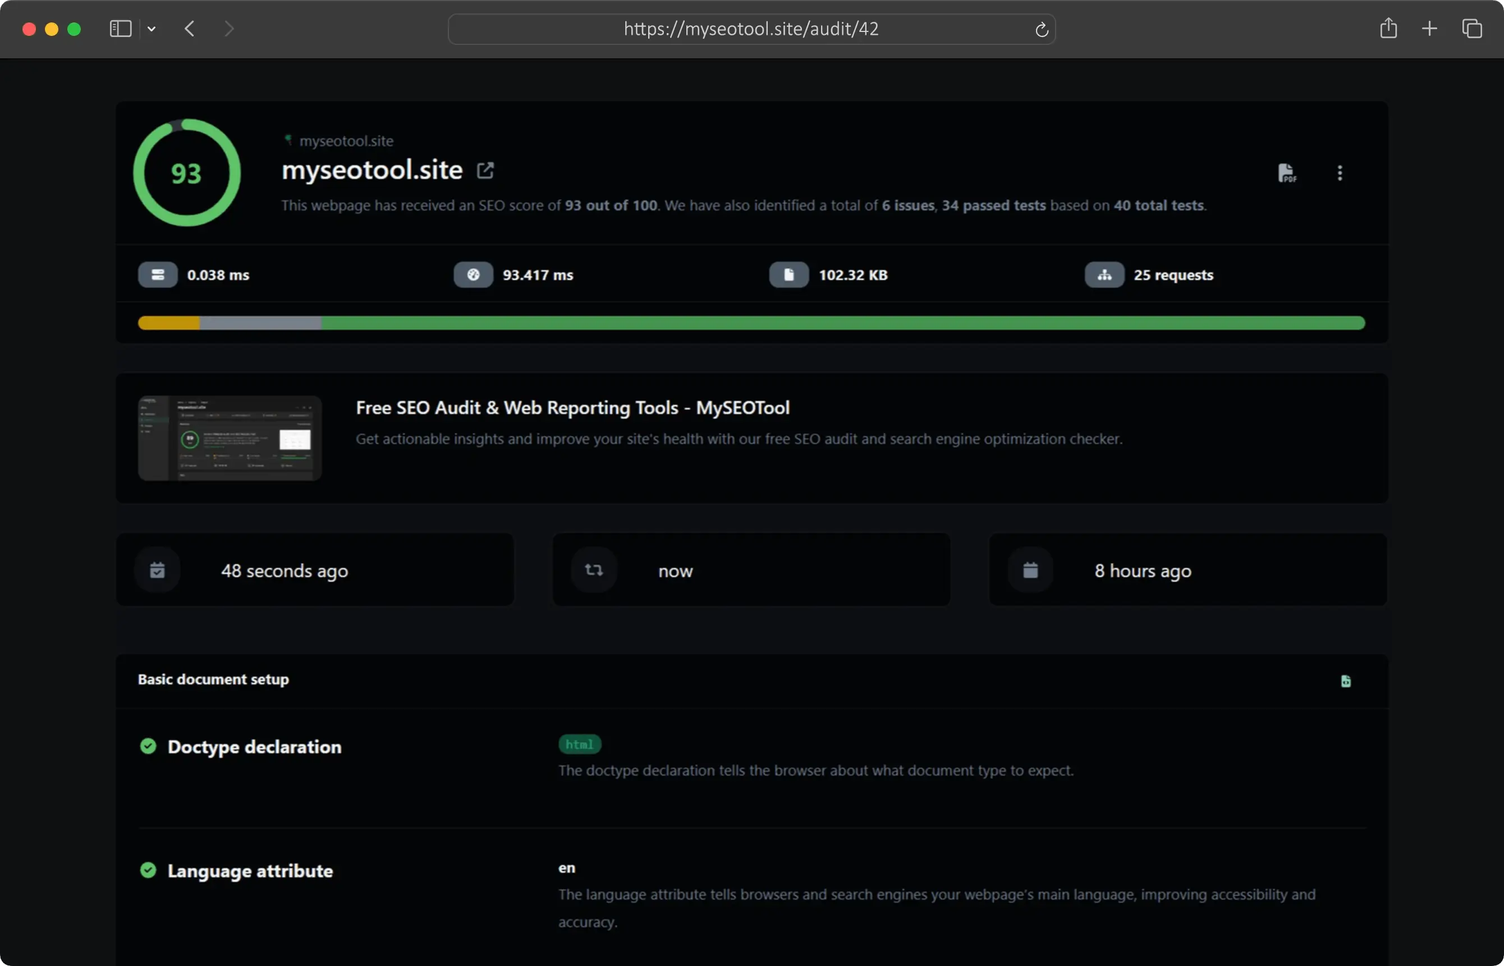Click the html code badge
This screenshot has height=966, width=1504.
point(579,744)
